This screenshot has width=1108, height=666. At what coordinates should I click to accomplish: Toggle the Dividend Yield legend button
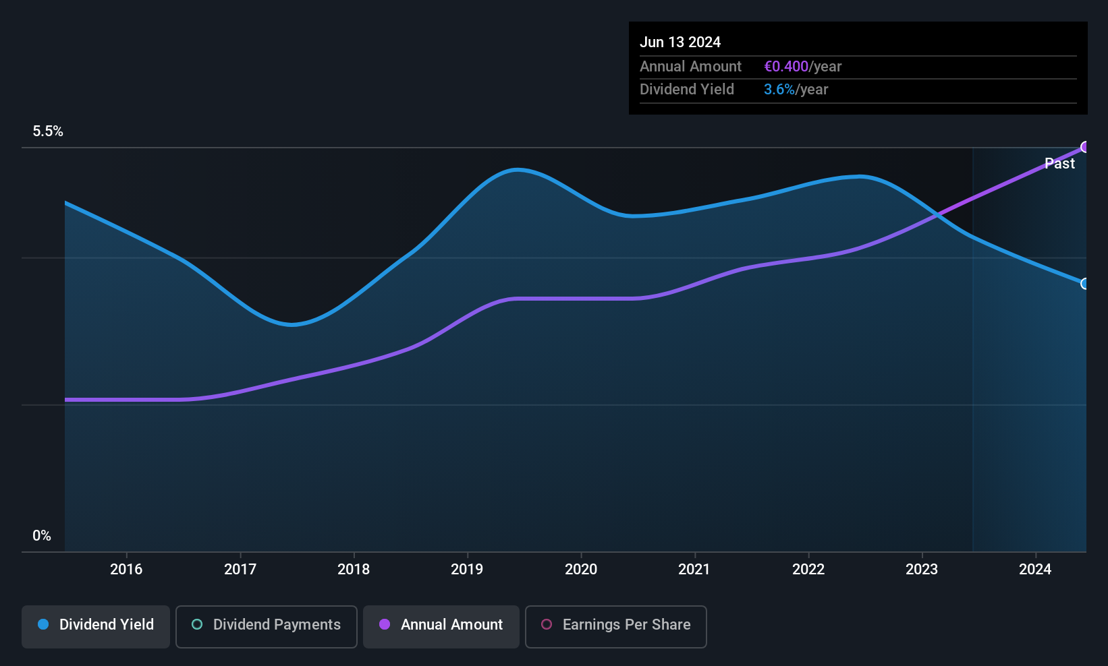(95, 626)
